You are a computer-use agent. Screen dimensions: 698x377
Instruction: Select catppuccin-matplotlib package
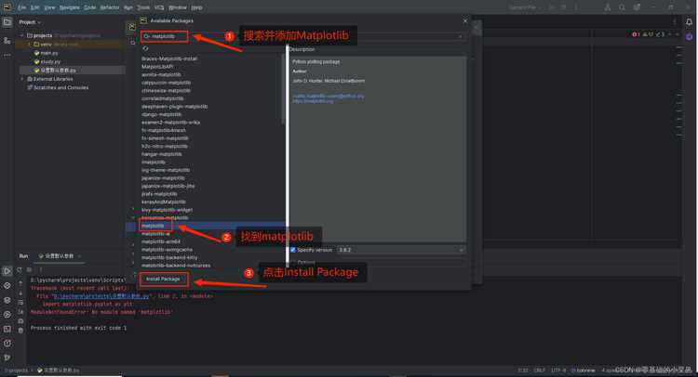click(x=166, y=83)
